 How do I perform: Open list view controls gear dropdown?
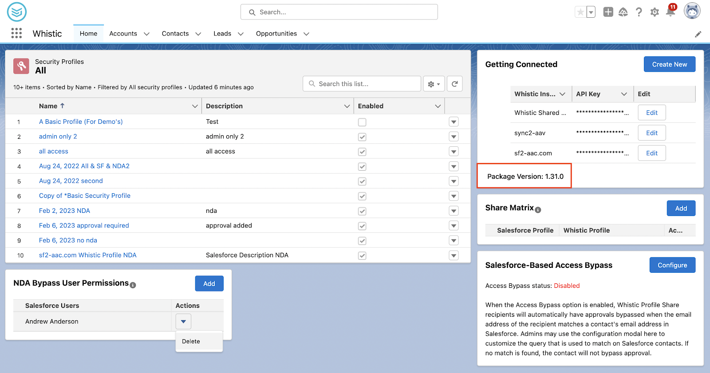coord(434,84)
